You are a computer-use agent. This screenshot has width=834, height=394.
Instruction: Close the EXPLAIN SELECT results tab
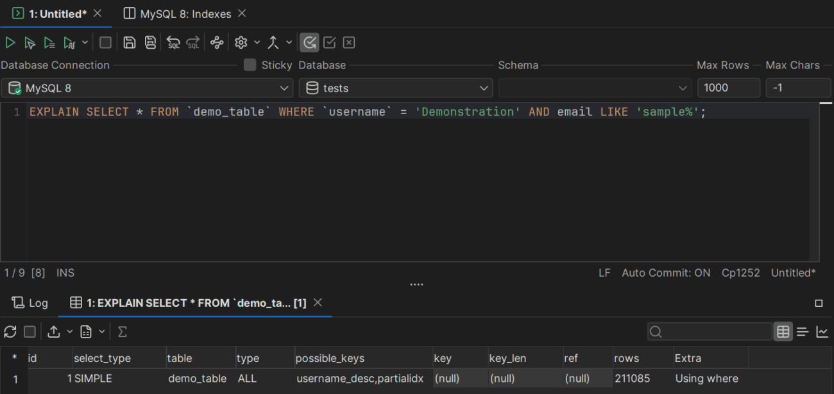(x=318, y=302)
